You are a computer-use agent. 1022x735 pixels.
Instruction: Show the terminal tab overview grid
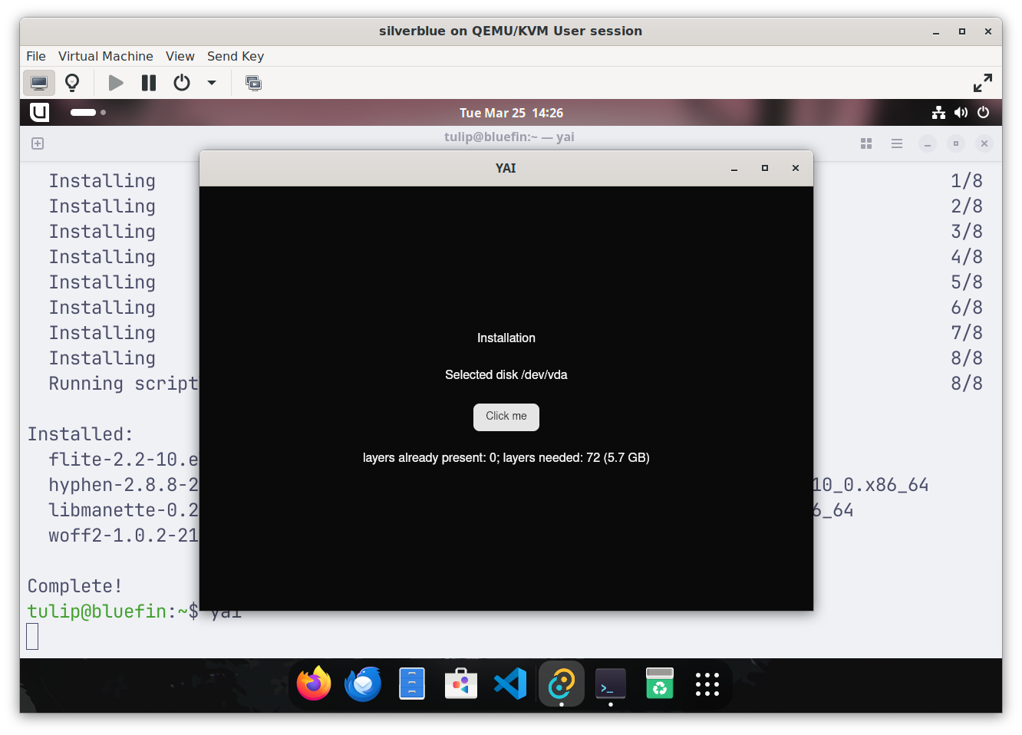[x=866, y=143]
